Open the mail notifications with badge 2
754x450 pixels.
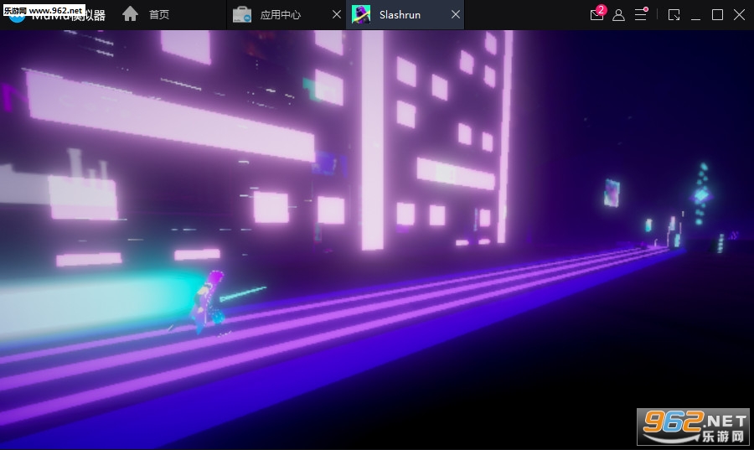coord(596,15)
